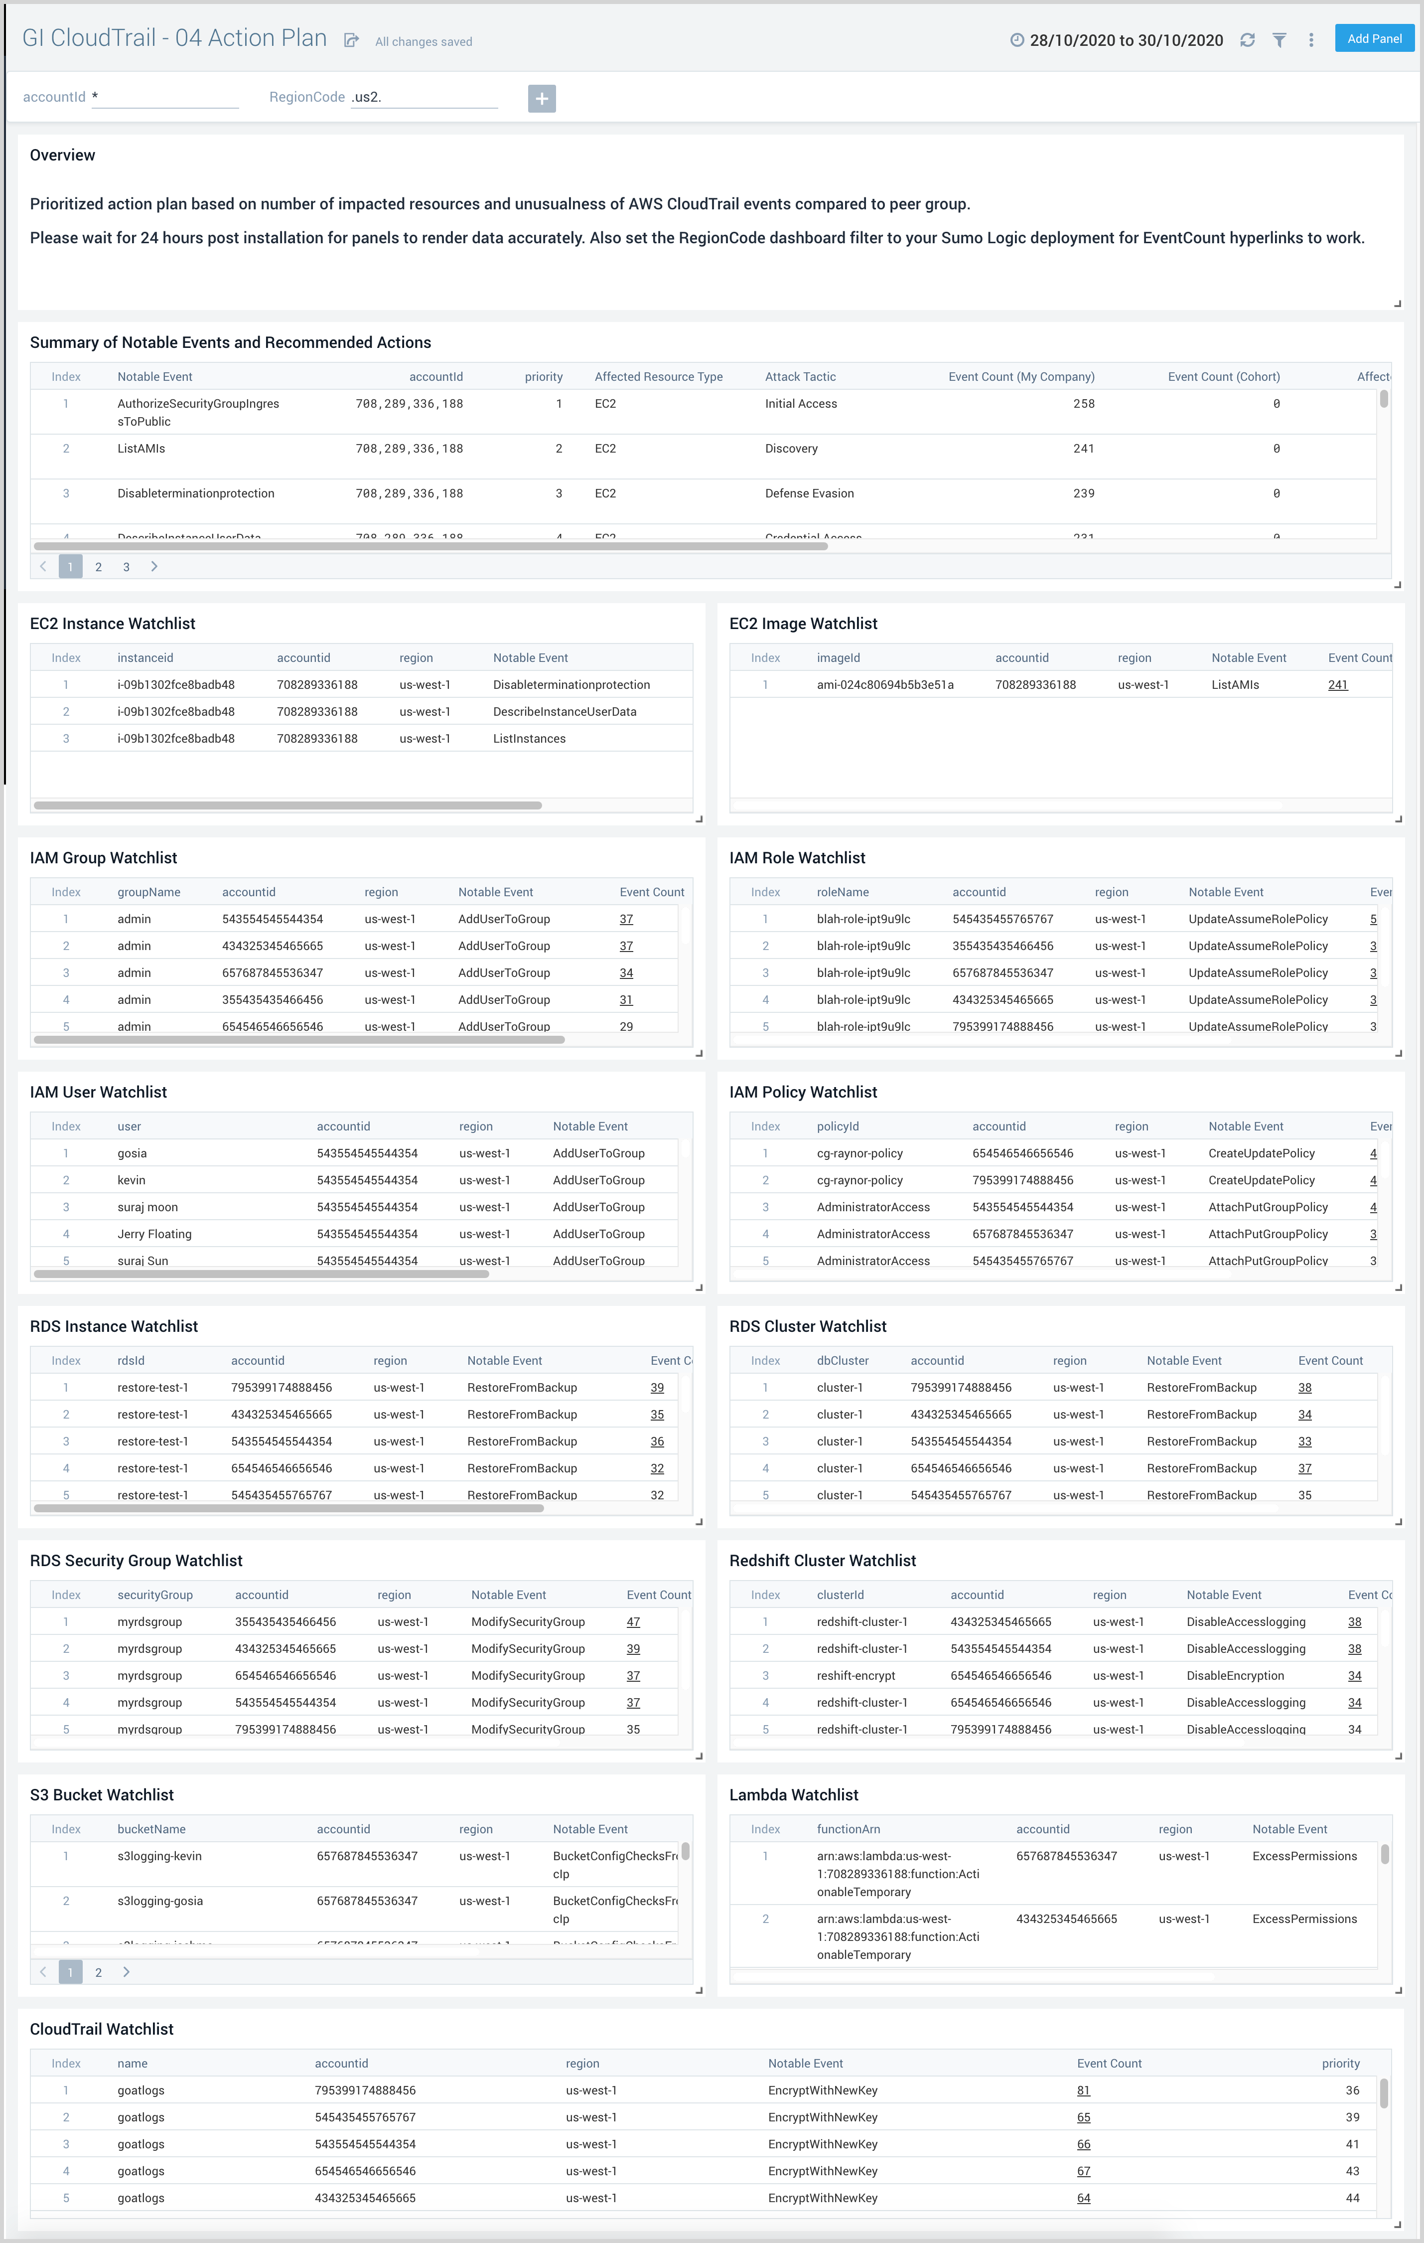1424x2243 pixels.
Task: Click the refresh icon in the header
Action: click(1247, 40)
